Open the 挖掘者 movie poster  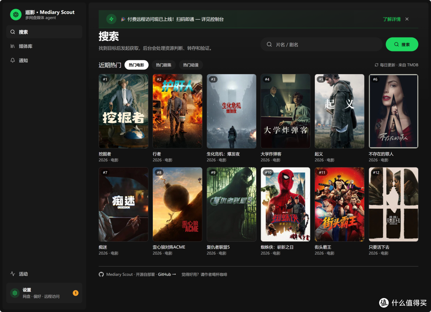(x=123, y=111)
